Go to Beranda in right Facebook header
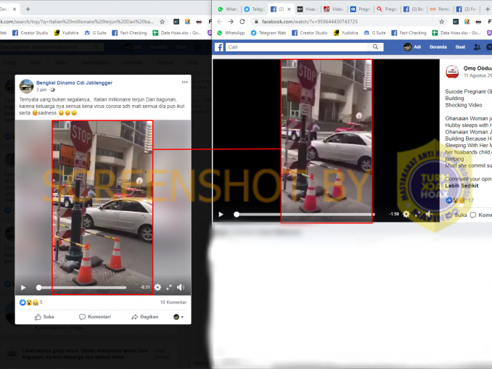 (438, 47)
